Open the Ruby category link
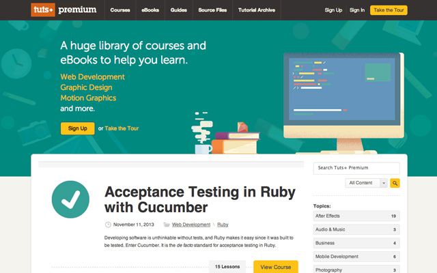The height and width of the screenshot is (273, 437). 223,225
